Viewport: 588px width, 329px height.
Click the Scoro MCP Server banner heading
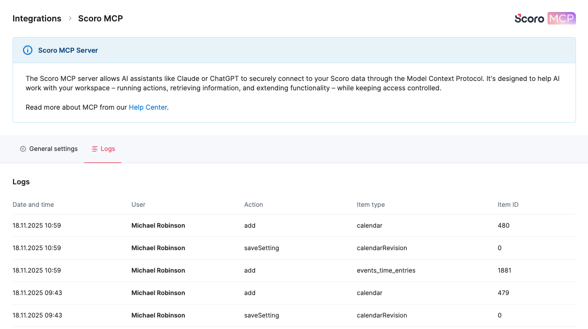point(68,50)
